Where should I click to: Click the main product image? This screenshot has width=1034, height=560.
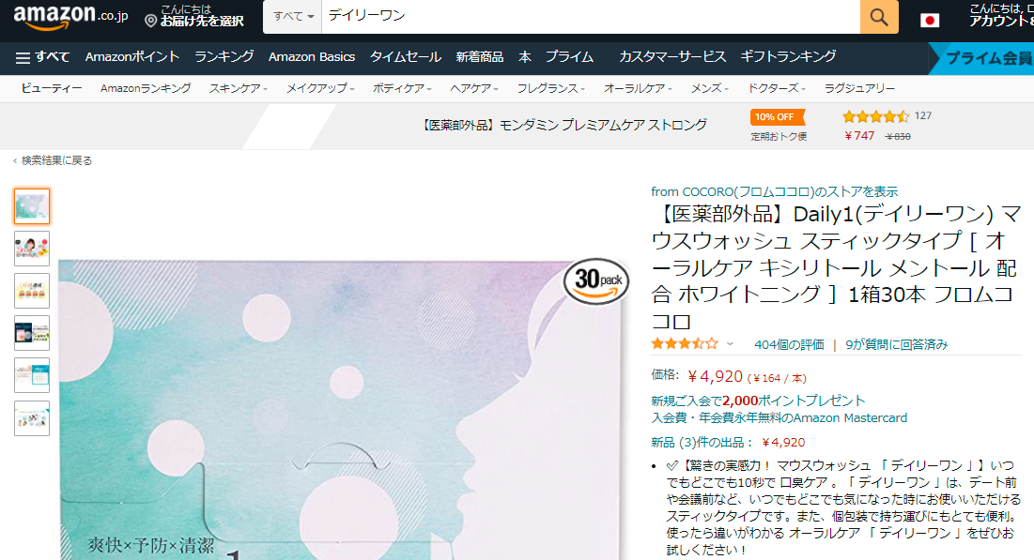(342, 408)
